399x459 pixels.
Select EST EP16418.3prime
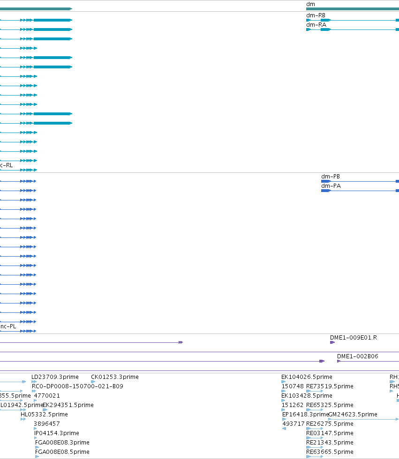(305, 414)
